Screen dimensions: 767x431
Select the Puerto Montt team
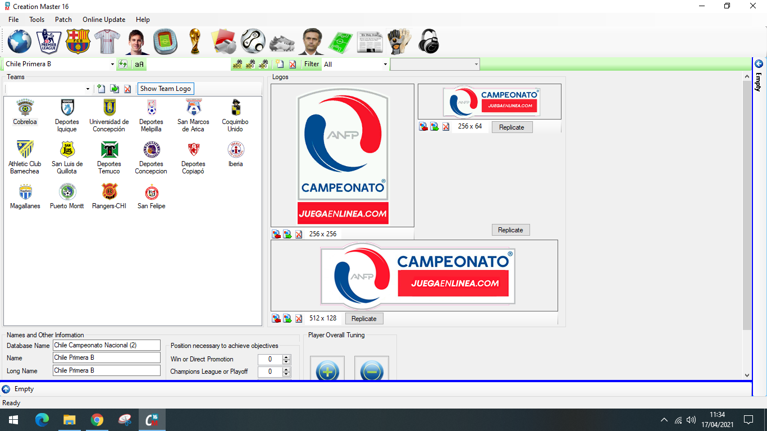point(67,196)
